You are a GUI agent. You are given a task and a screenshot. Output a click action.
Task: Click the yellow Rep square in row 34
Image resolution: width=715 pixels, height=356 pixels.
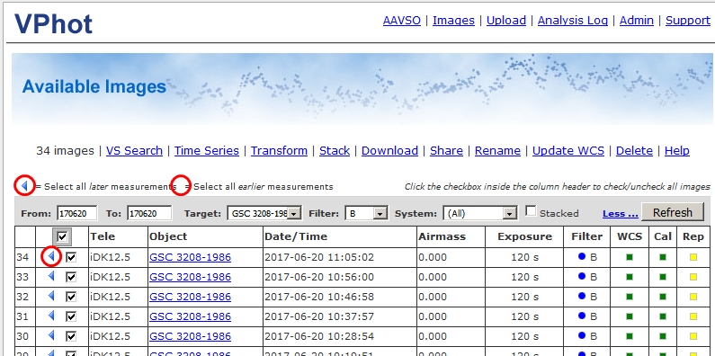[693, 257]
